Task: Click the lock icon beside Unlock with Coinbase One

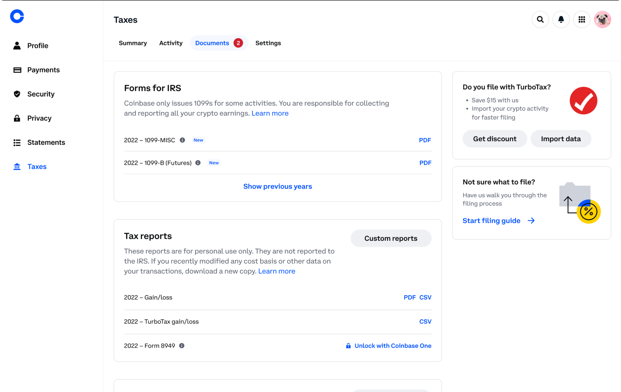Action: coord(348,346)
